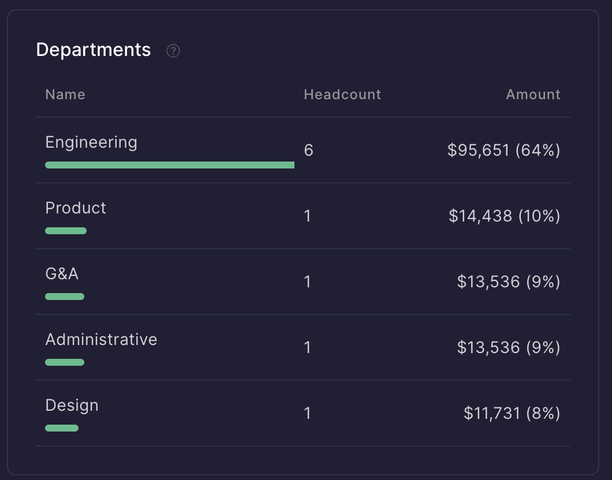Click the help icon beside Departments

point(173,51)
